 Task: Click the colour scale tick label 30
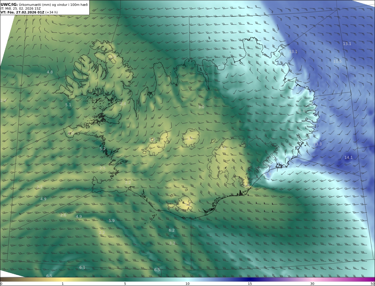tap(312, 284)
